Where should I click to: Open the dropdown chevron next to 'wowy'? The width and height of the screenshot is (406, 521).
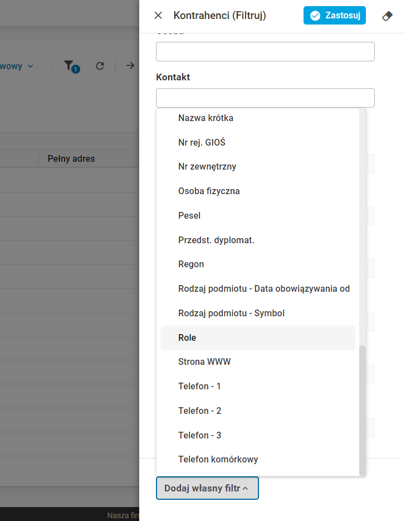(x=31, y=66)
